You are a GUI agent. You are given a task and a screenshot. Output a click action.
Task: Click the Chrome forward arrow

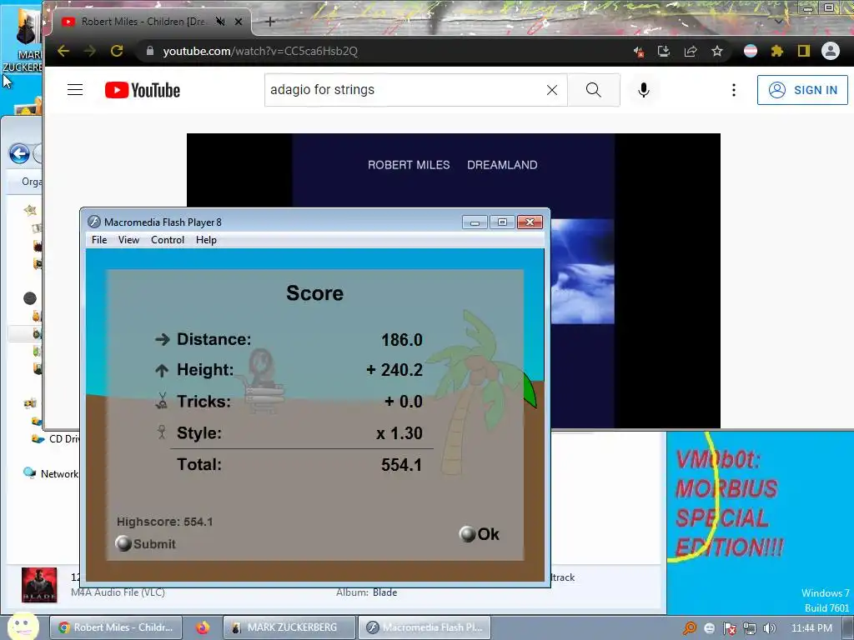90,51
